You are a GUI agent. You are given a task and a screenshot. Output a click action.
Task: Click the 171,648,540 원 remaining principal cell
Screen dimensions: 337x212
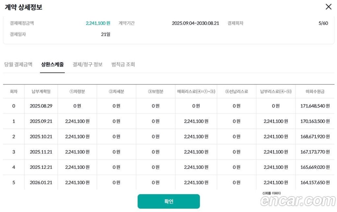click(315, 106)
